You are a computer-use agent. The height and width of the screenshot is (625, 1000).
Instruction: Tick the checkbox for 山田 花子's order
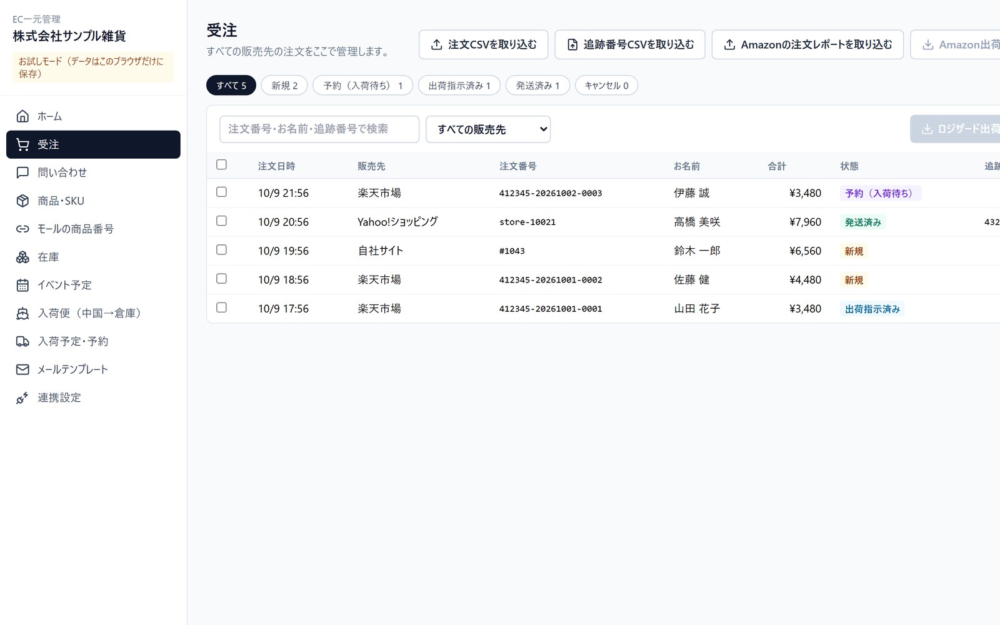tap(221, 307)
